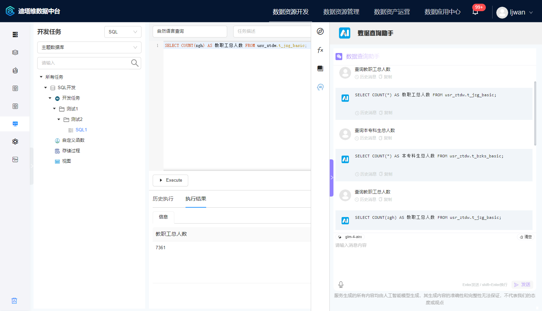Click the AI assistant head icon

(x=320, y=87)
